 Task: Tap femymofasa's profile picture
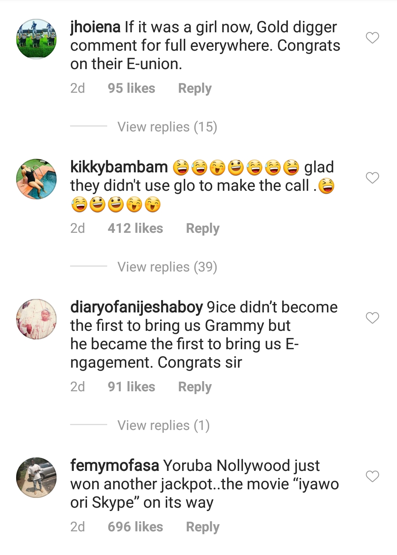tap(36, 478)
